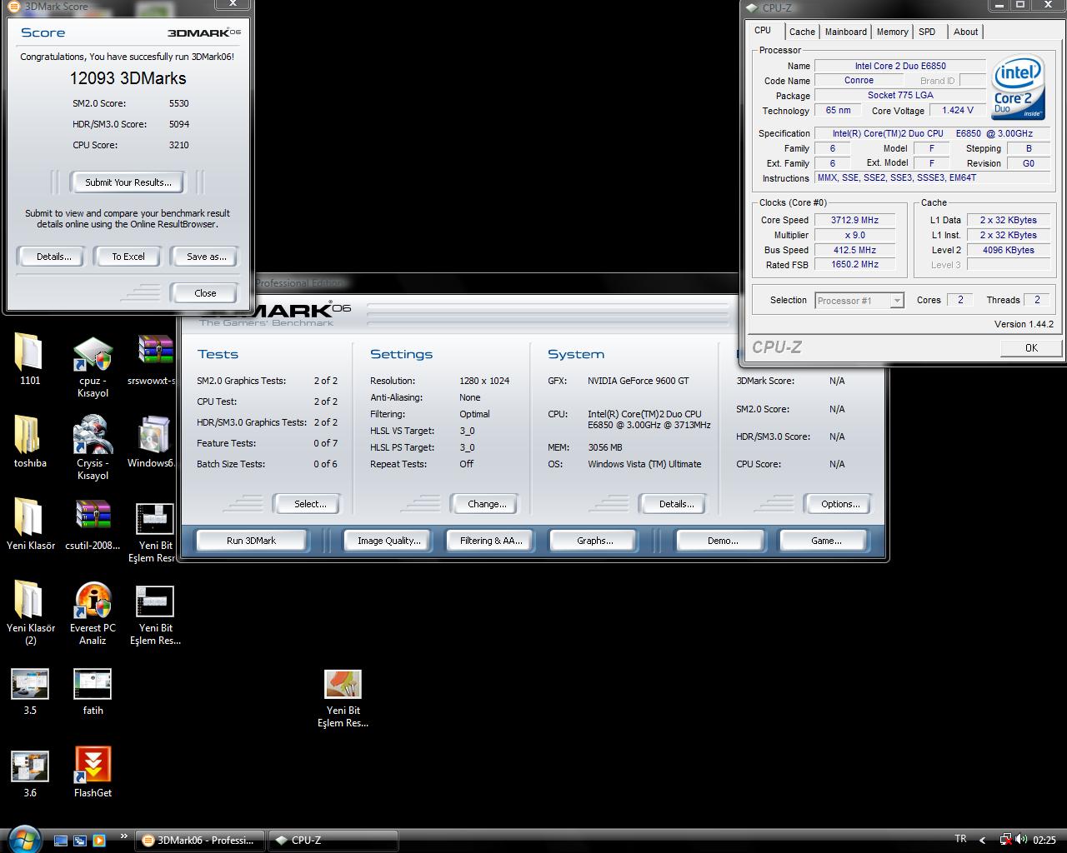Click OK button in CPU-Z
This screenshot has height=853, width=1067.
[x=1031, y=348]
